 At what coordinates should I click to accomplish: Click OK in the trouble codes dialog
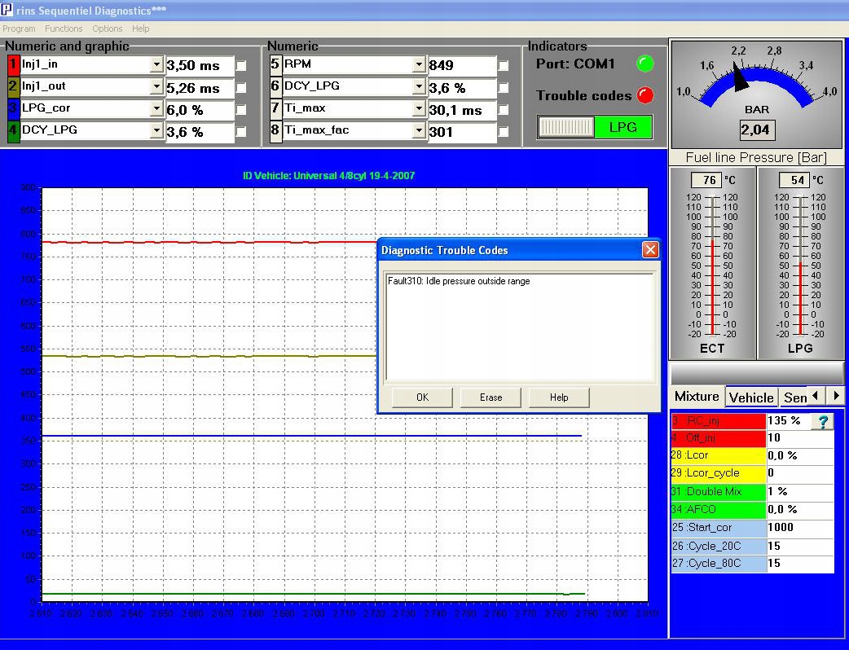point(422,397)
